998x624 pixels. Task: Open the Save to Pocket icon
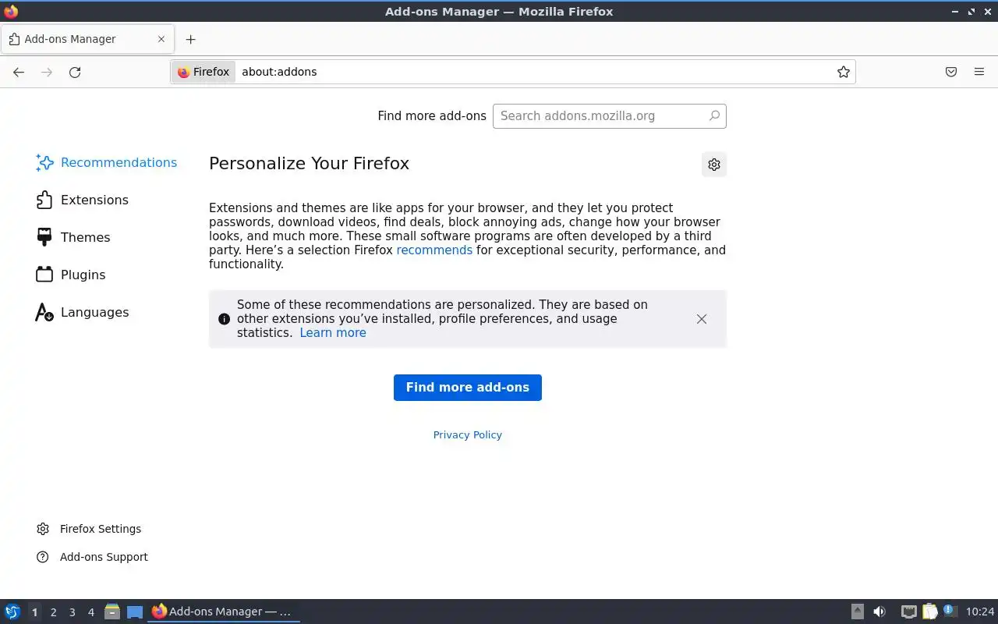click(951, 72)
